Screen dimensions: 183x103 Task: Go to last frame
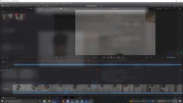(x=118, y=58)
